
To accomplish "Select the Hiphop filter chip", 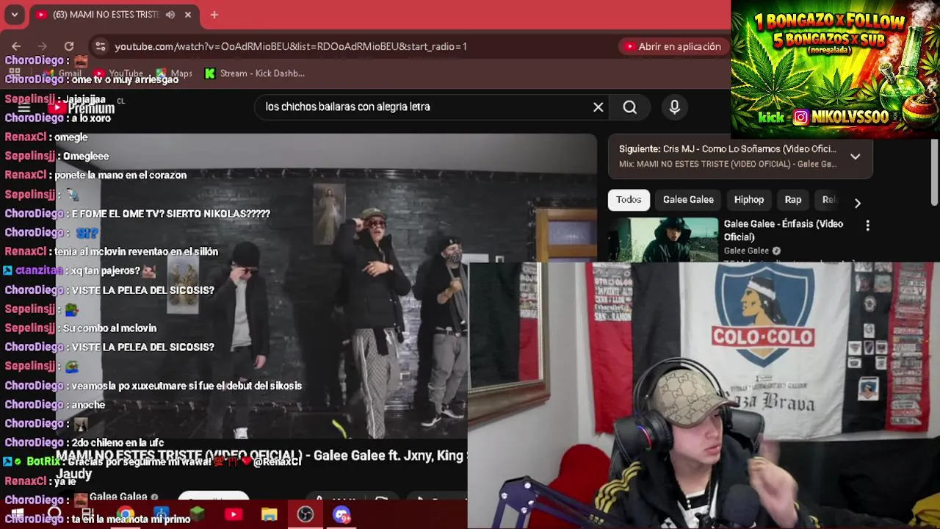I will [x=749, y=200].
